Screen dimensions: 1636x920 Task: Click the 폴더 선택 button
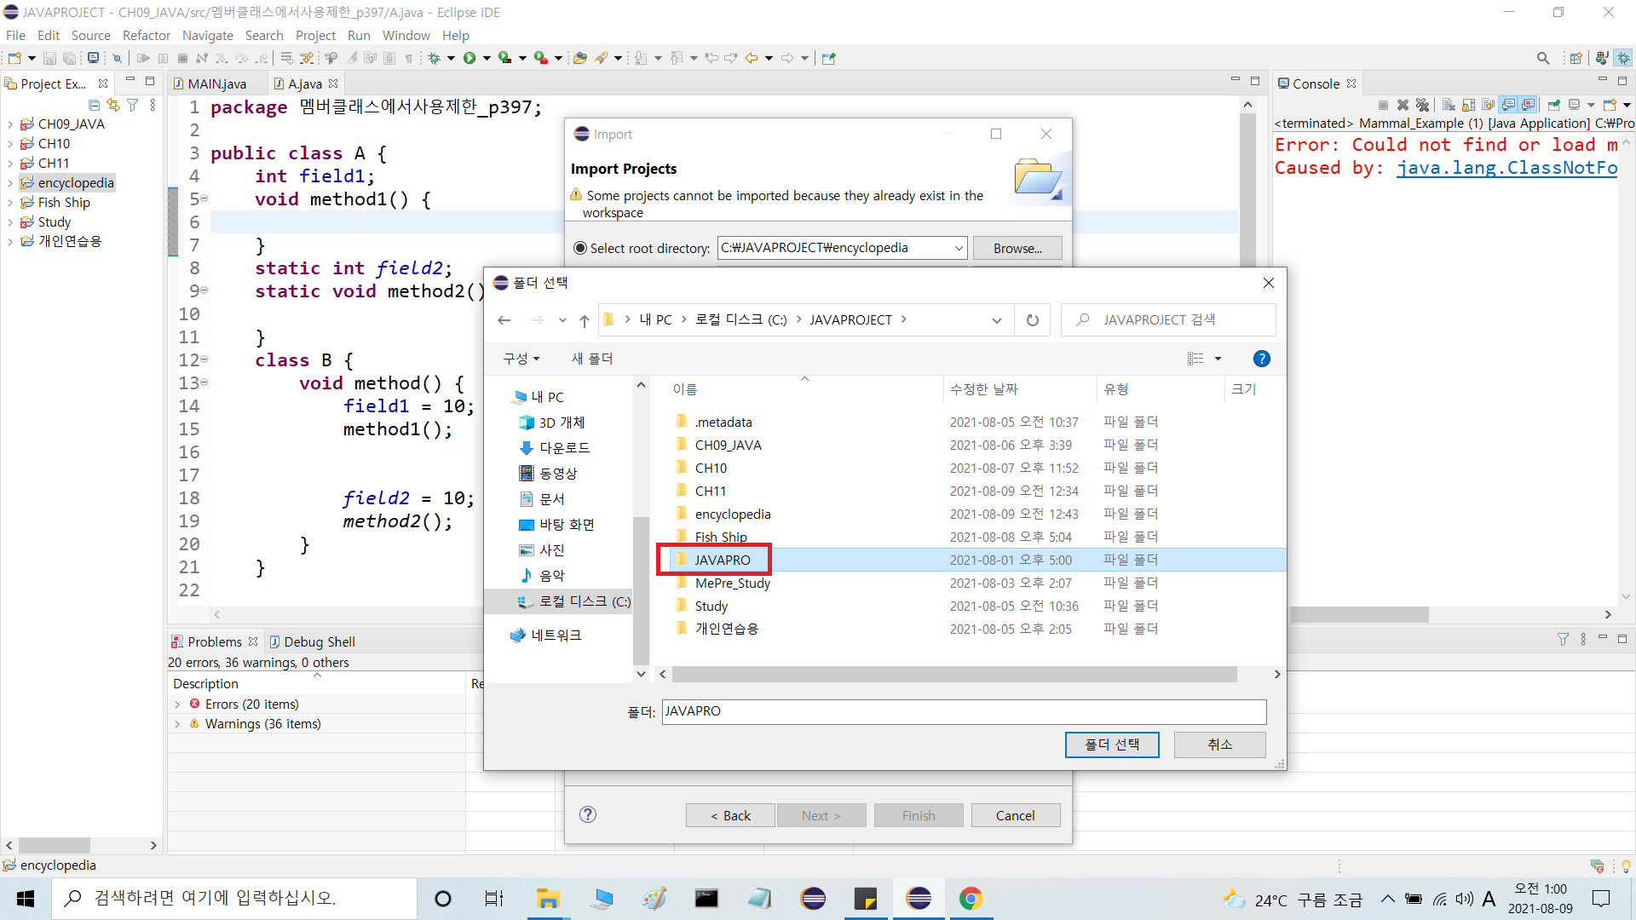[1111, 745]
